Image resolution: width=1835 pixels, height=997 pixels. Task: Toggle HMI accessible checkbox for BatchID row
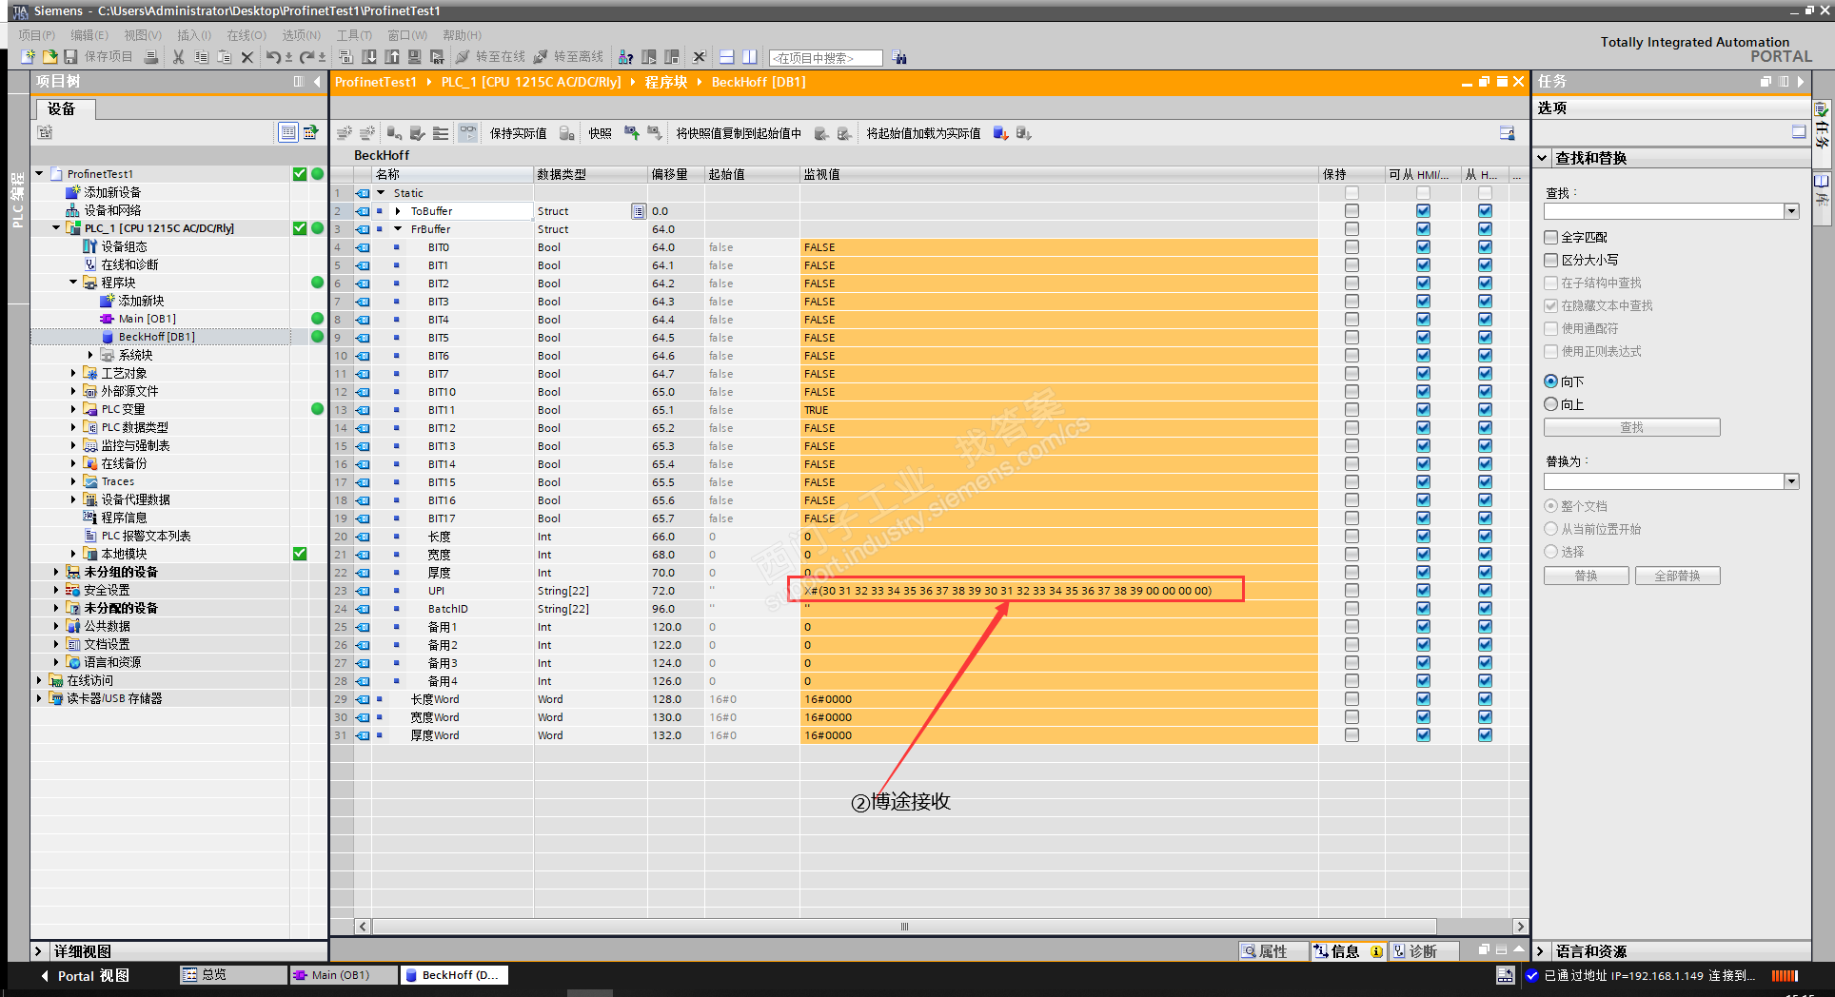[1423, 609]
